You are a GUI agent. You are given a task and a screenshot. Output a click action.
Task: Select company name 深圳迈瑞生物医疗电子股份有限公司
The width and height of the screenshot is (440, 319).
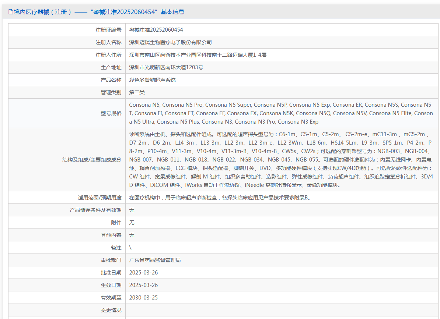(170, 42)
